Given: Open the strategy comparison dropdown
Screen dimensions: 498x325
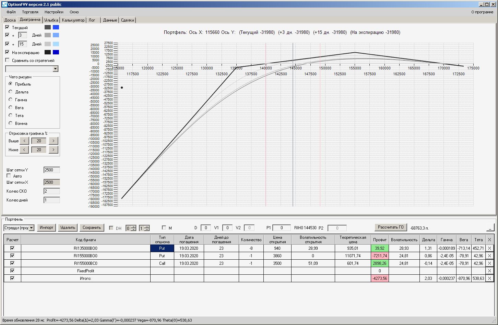Looking at the screenshot, I should coord(56,69).
